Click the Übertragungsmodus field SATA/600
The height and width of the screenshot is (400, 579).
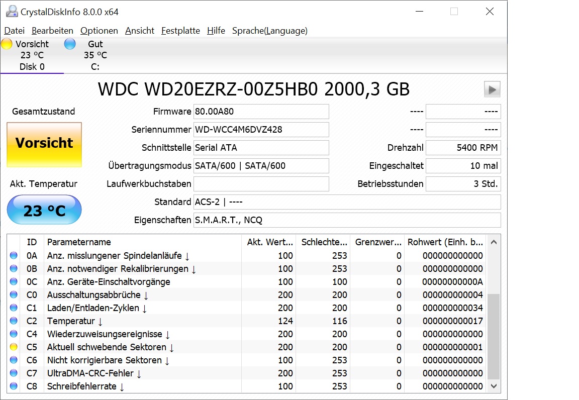point(261,166)
